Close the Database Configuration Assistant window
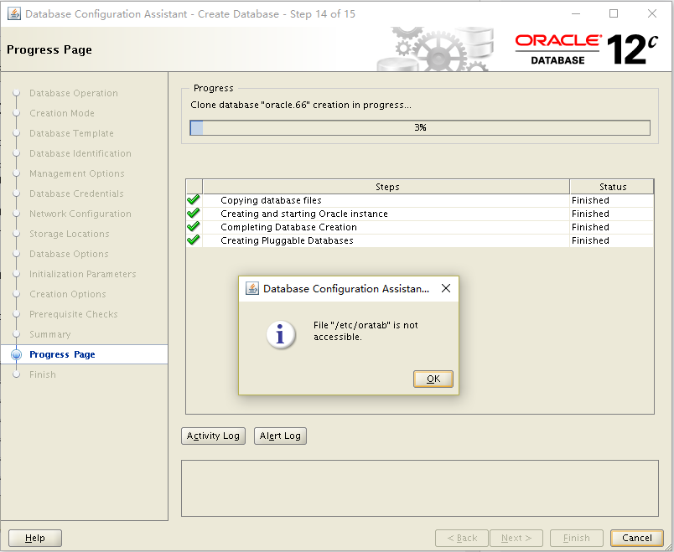 (652, 13)
